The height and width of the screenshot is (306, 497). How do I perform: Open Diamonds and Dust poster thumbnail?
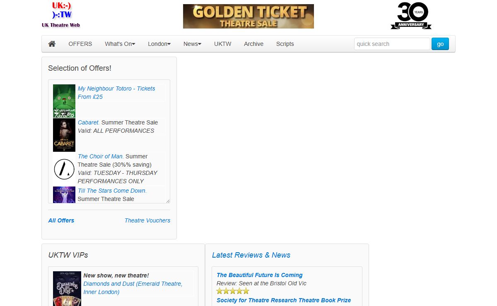pyautogui.click(x=67, y=289)
